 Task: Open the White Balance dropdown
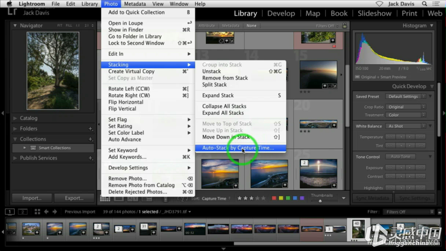pyautogui.click(x=405, y=126)
